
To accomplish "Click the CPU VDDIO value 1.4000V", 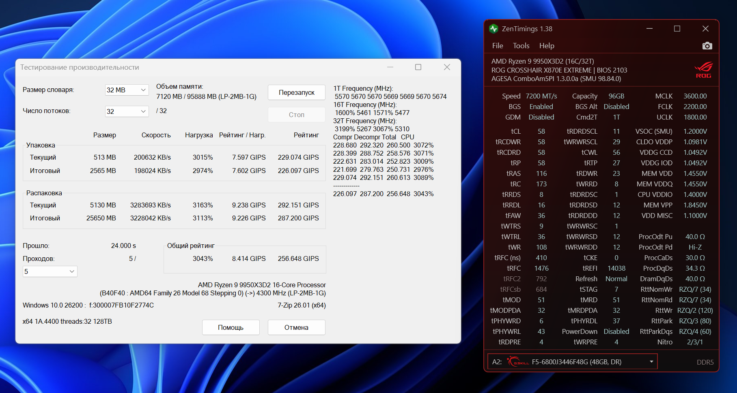I will pyautogui.click(x=695, y=194).
